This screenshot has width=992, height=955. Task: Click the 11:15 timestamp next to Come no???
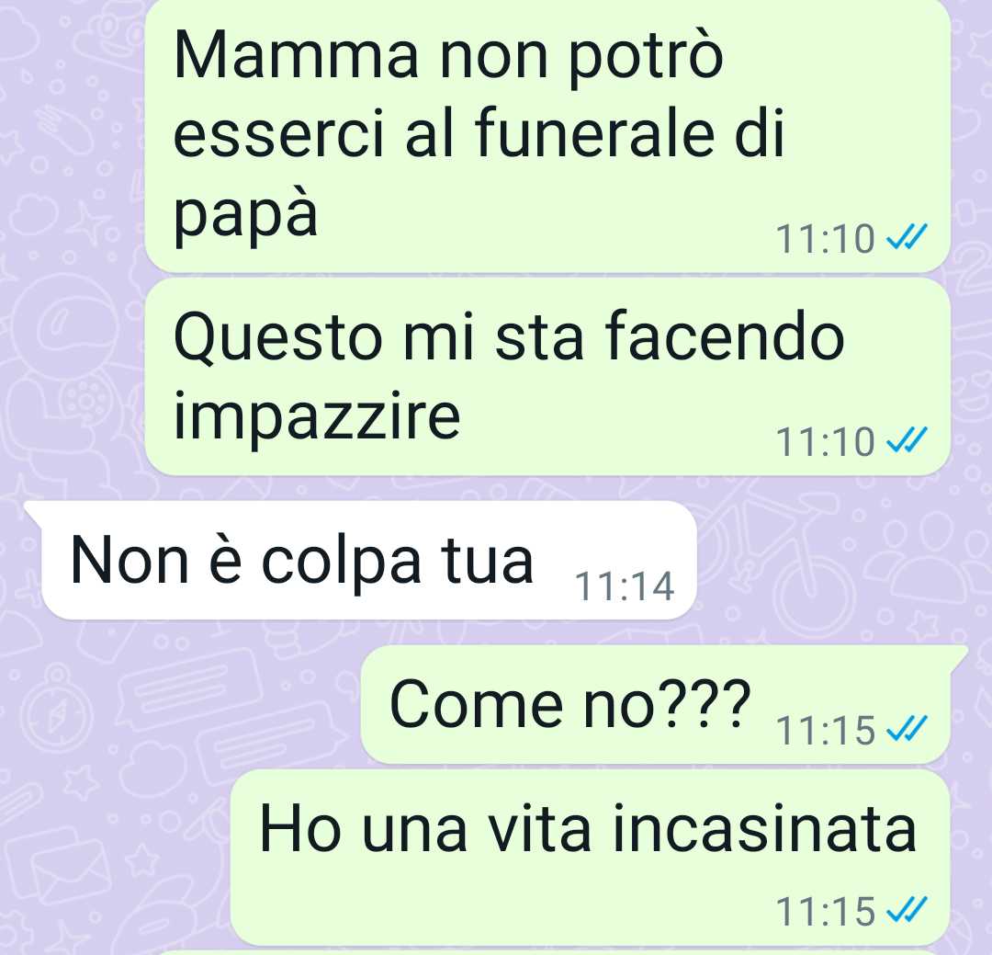(x=825, y=730)
